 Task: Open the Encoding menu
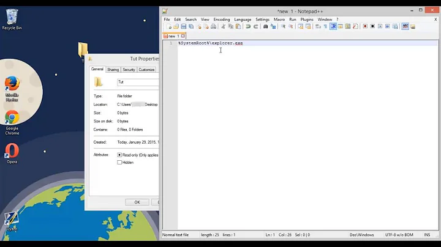(221, 19)
